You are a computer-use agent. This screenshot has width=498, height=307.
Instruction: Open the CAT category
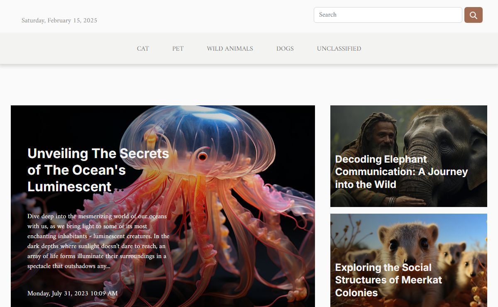click(x=143, y=49)
